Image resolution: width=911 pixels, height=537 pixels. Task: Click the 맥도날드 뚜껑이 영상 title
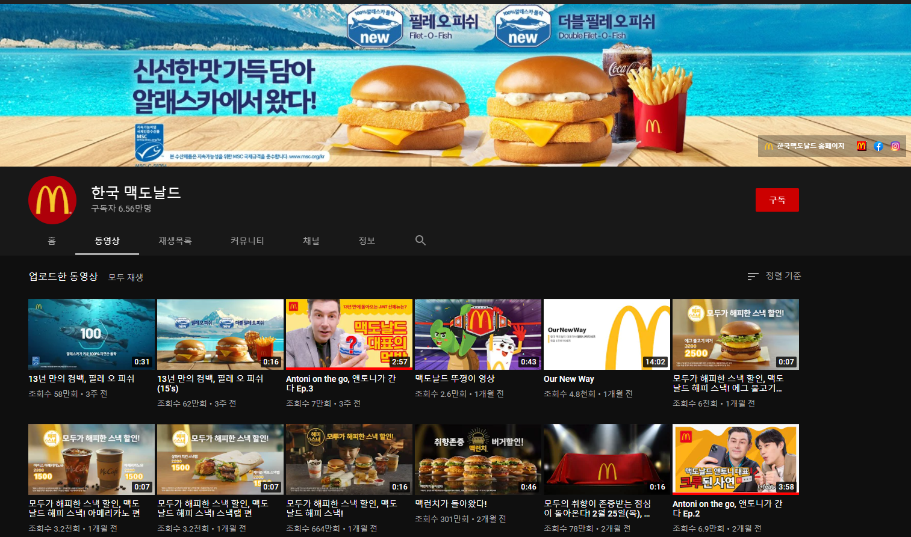click(x=455, y=379)
